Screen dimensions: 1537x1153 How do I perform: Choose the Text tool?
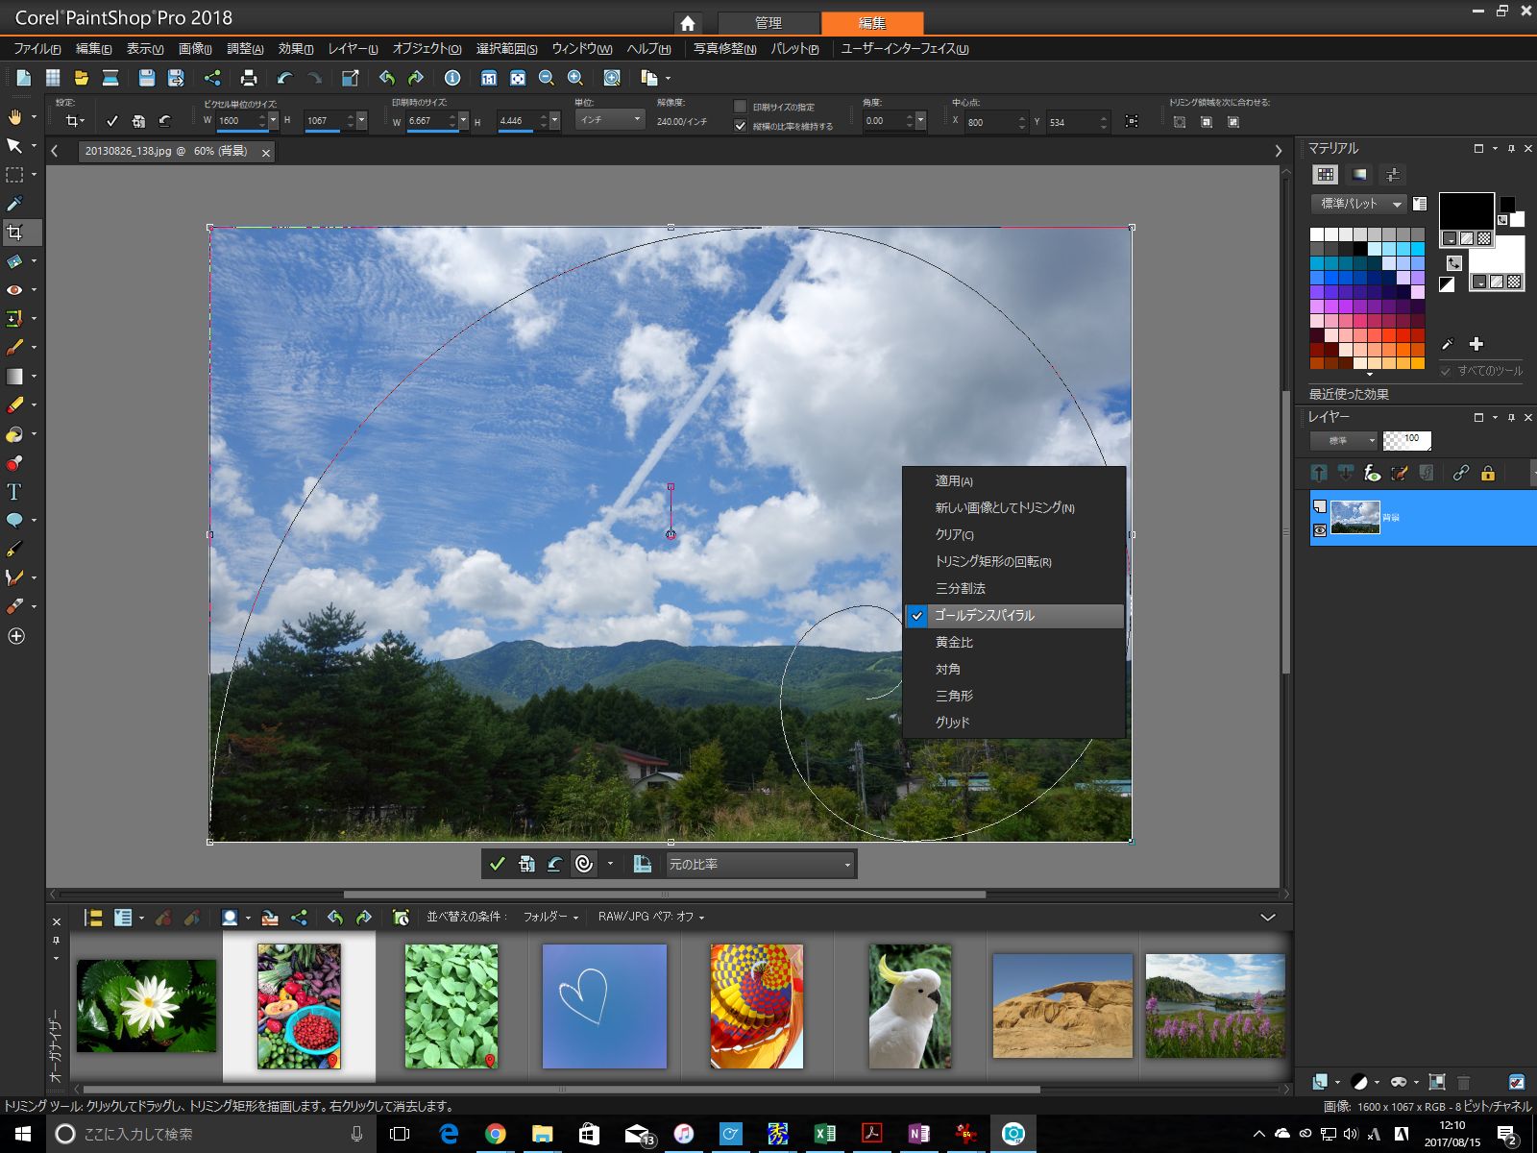coord(15,492)
